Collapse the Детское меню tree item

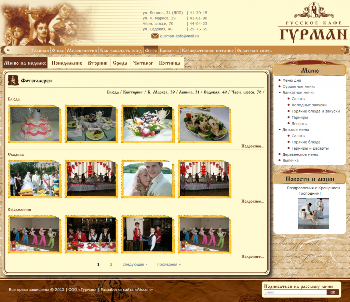280,130
